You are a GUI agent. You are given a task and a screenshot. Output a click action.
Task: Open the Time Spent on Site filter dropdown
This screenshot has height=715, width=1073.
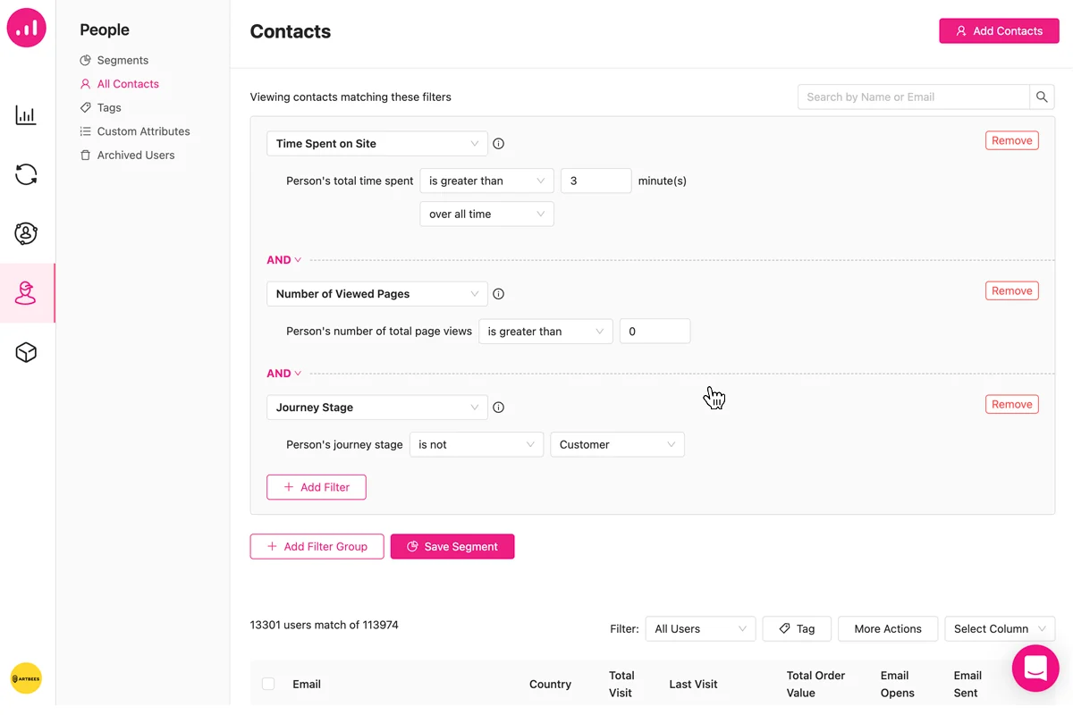pos(377,144)
